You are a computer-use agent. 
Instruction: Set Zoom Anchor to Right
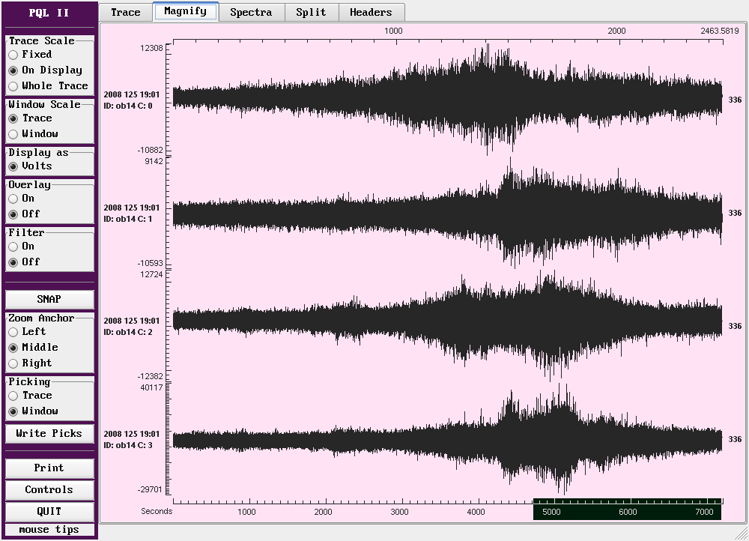click(x=13, y=363)
